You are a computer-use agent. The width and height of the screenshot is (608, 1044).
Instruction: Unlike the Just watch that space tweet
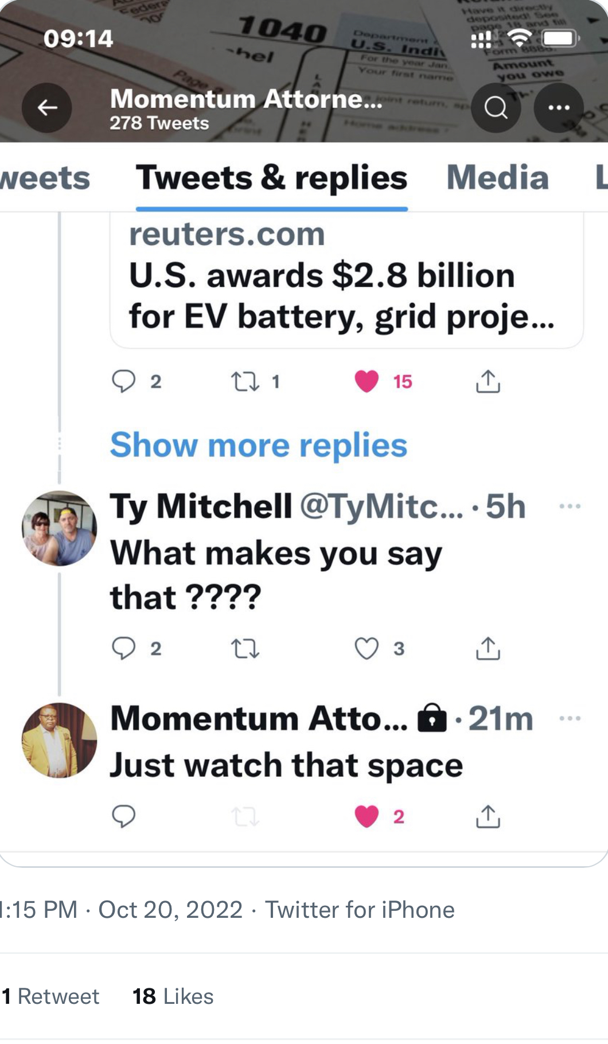367,816
